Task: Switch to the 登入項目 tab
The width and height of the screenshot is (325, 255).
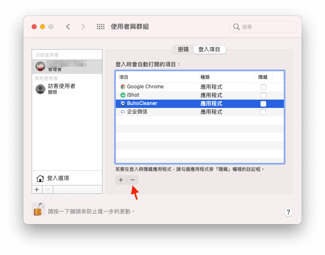Action: pyautogui.click(x=209, y=50)
